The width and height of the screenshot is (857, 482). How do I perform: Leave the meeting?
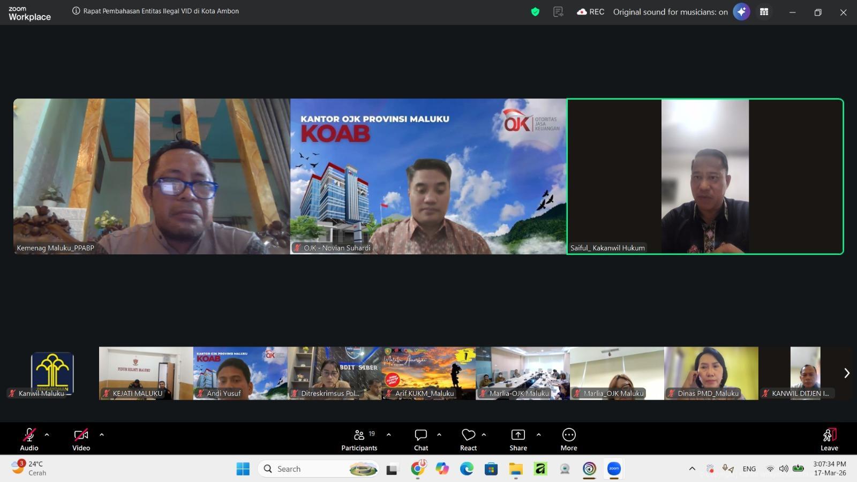coord(829,439)
